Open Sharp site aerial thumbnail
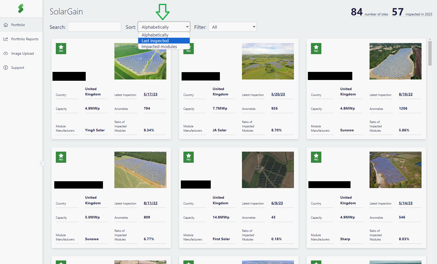 click(395, 170)
